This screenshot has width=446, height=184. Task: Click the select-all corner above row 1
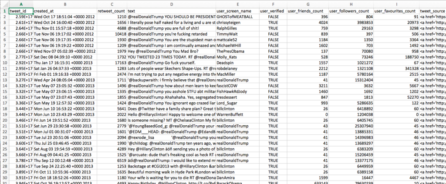[3, 3]
